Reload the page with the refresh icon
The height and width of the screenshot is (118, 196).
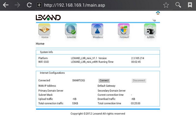point(29,5)
